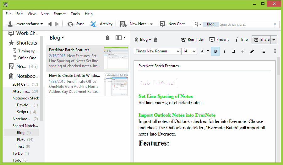The width and height of the screenshot is (283, 165).
Task: Open the Note menu
Action: tap(45, 14)
